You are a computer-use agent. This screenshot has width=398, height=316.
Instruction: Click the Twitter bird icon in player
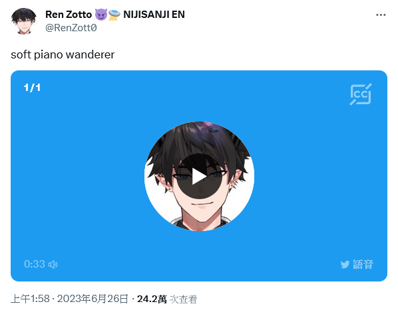pos(345,265)
